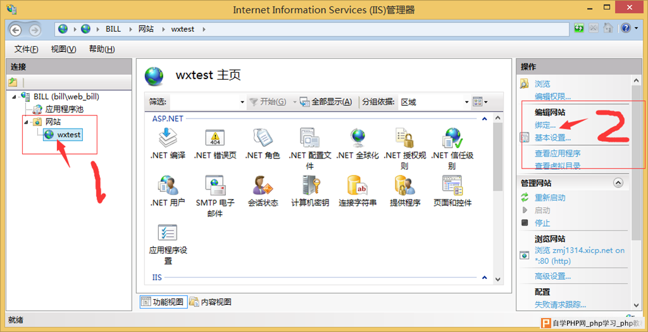
Task: Open the view mode dropdown arrow
Action: [x=486, y=102]
